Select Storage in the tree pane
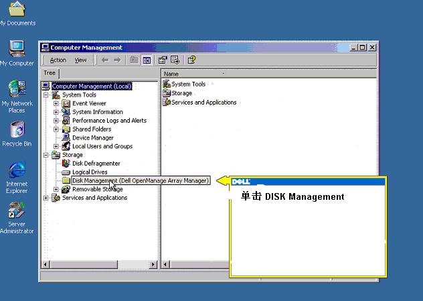The width and height of the screenshot is (423, 301). pos(72,155)
